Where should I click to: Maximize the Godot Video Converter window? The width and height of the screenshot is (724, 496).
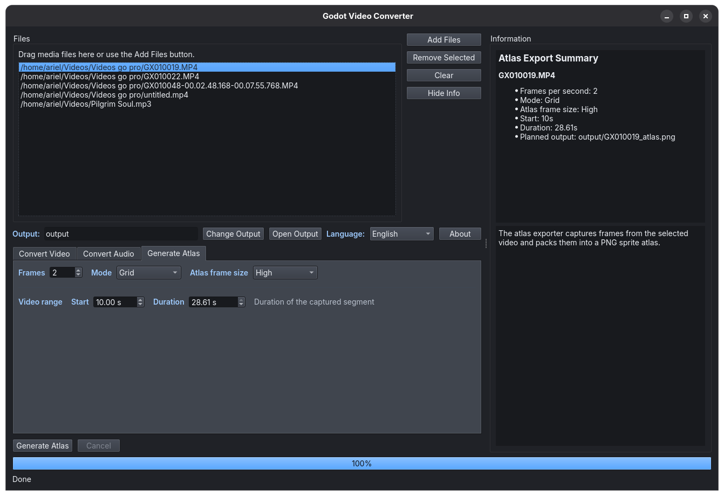tap(686, 16)
